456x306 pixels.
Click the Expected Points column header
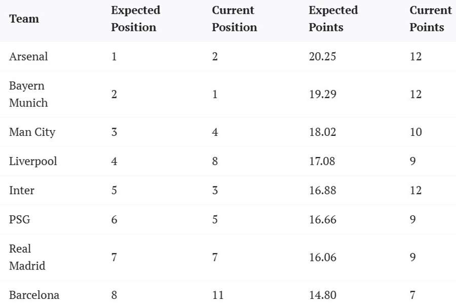tap(333, 19)
